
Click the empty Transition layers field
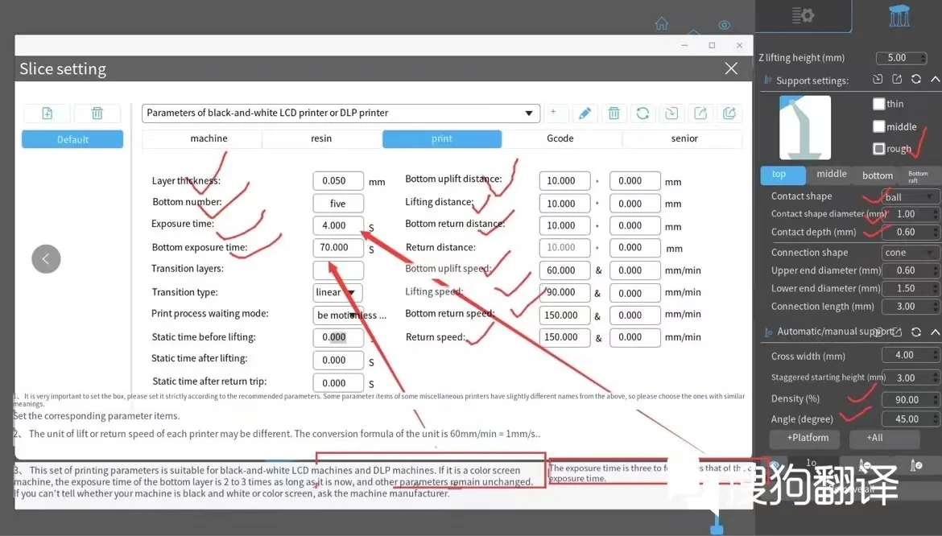337,270
